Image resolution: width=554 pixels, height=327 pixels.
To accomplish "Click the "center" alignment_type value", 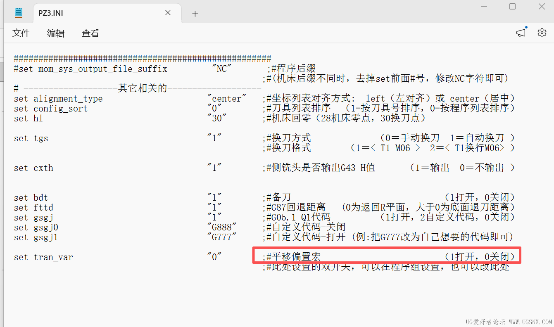I will coord(227,99).
